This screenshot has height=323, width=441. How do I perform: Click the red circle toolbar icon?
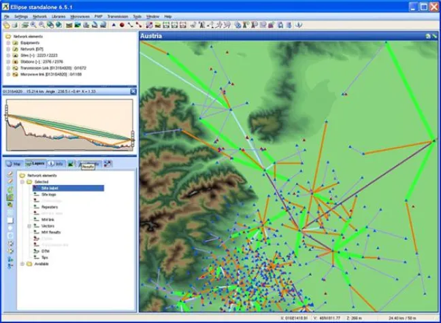[122, 25]
